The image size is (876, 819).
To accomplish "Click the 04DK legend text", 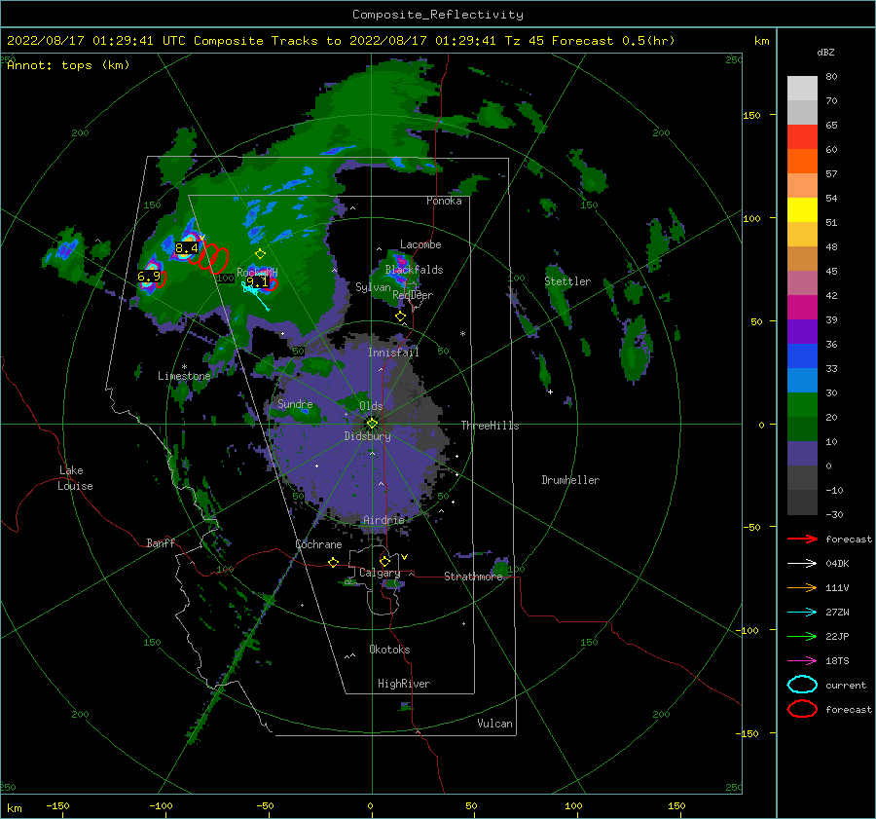I will (837, 563).
